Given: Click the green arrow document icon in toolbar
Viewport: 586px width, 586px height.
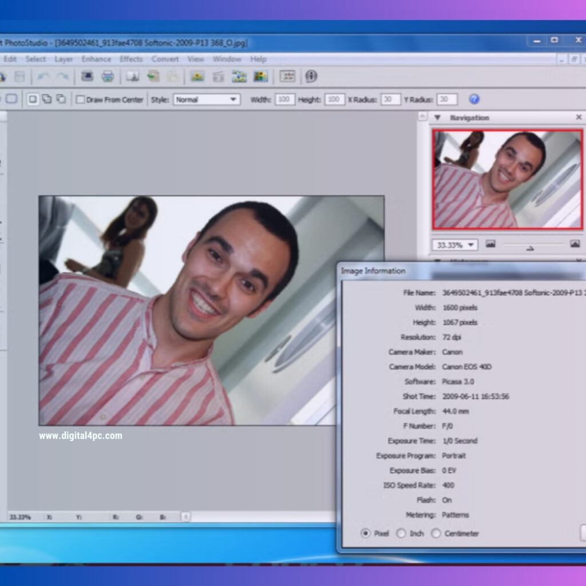Looking at the screenshot, I should 153,76.
